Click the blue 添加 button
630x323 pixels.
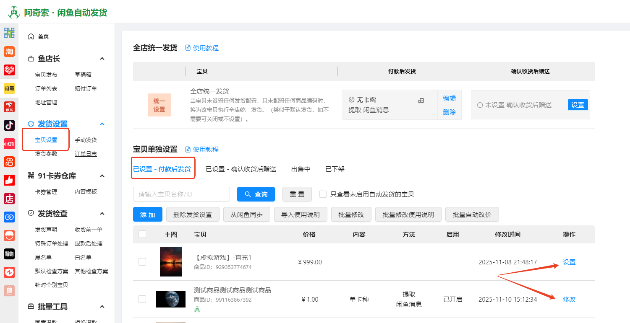pos(148,215)
